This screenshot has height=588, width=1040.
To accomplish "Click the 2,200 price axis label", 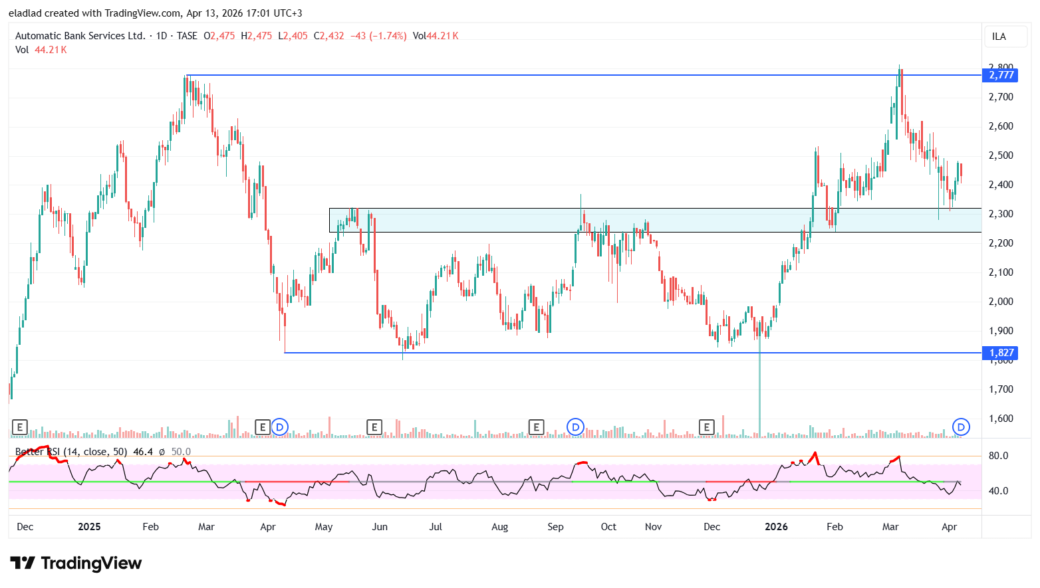I will (x=1001, y=243).
